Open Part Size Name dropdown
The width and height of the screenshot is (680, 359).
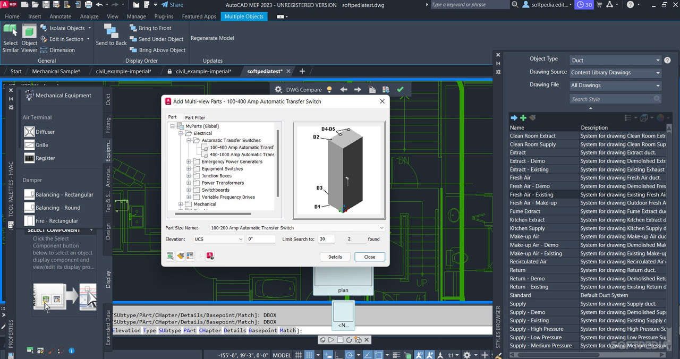(x=297, y=228)
